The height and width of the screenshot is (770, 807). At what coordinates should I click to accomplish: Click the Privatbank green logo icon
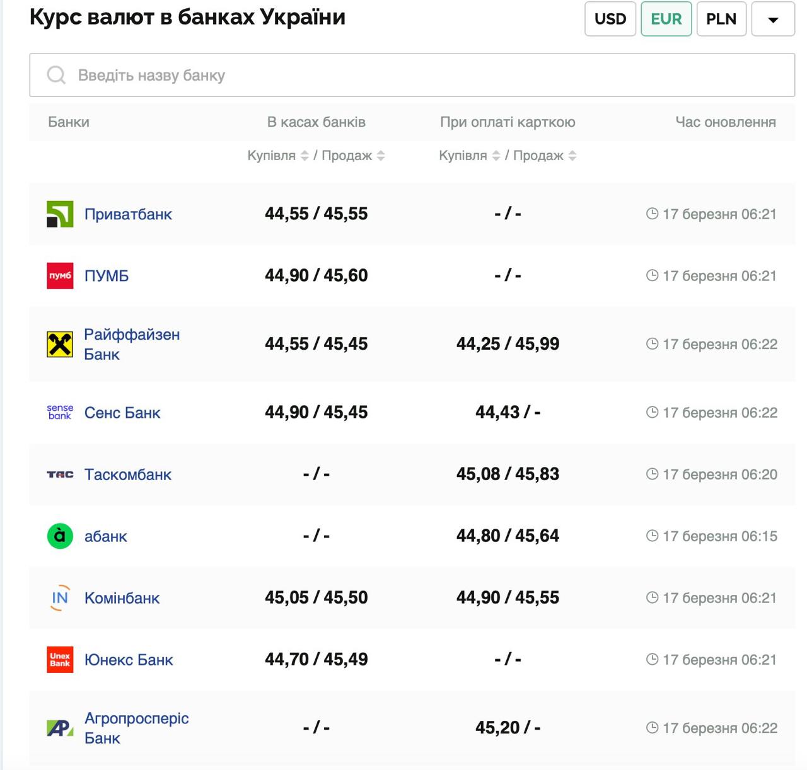coord(60,214)
